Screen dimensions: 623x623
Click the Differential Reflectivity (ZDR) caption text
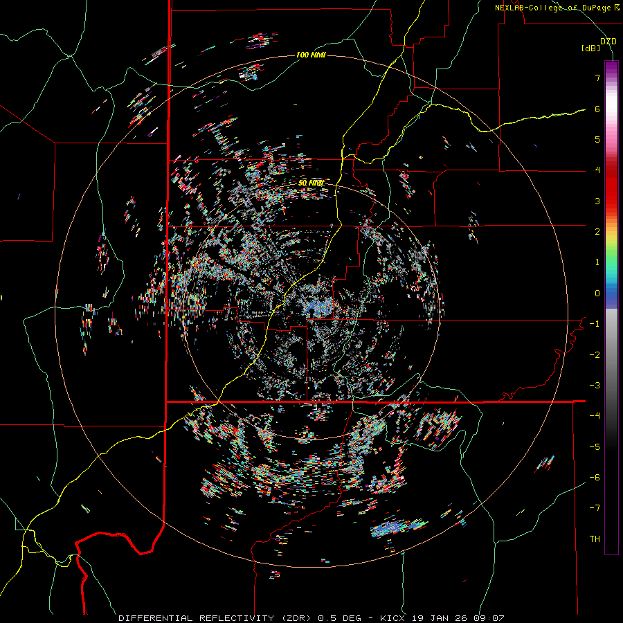tap(217, 618)
